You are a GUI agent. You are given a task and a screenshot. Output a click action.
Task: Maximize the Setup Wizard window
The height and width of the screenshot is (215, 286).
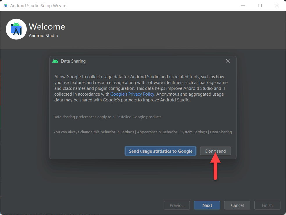(x=260, y=6)
